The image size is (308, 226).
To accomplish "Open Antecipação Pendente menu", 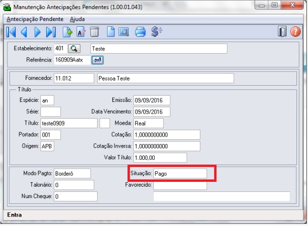I will 35,19.
